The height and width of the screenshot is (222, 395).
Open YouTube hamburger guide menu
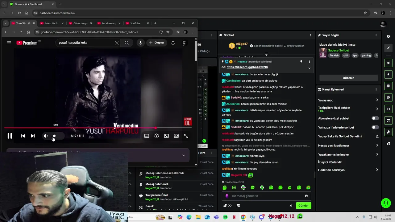pyautogui.click(x=9, y=43)
